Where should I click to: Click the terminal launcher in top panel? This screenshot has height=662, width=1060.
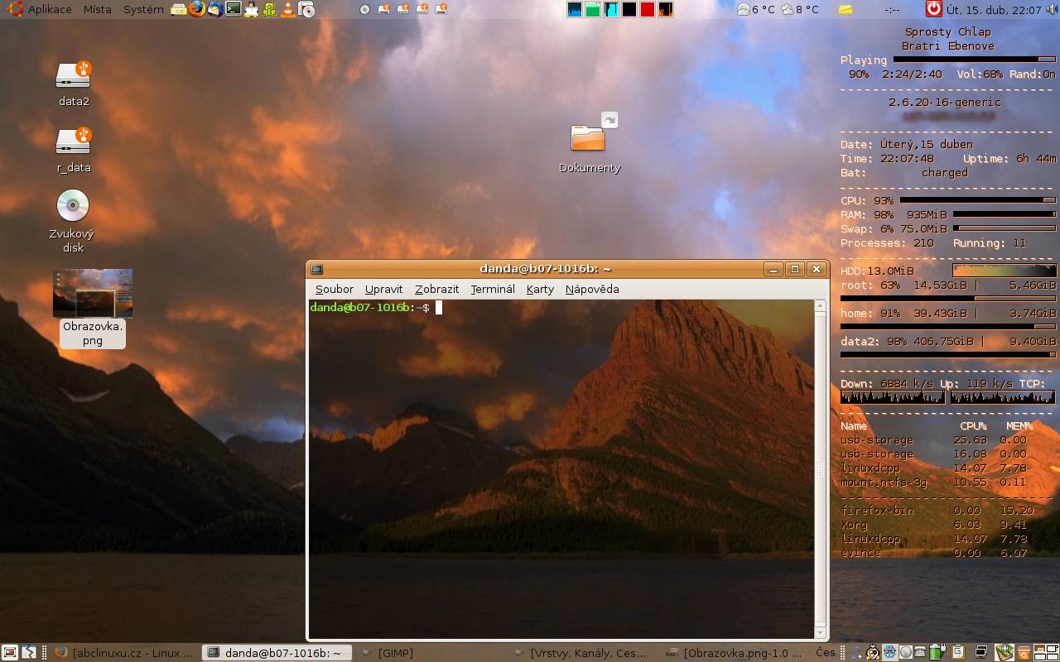233,9
